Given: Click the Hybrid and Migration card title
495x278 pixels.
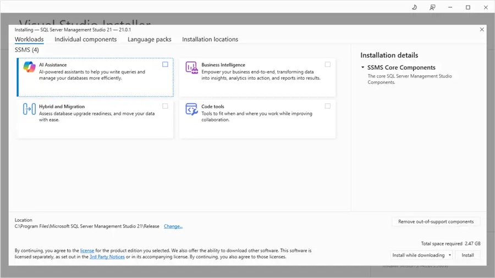Looking at the screenshot, I should click(x=62, y=107).
